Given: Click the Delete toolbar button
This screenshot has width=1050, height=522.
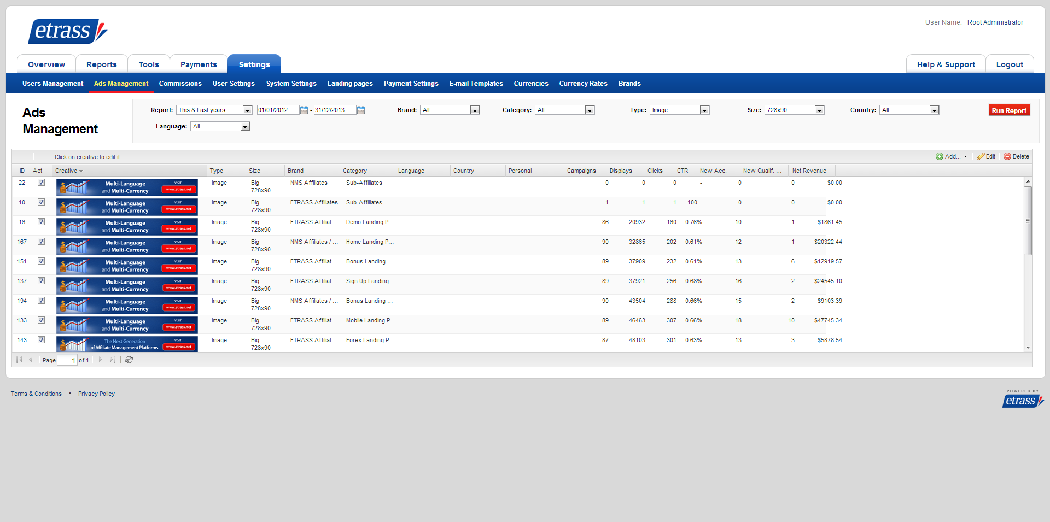Looking at the screenshot, I should click(1016, 156).
